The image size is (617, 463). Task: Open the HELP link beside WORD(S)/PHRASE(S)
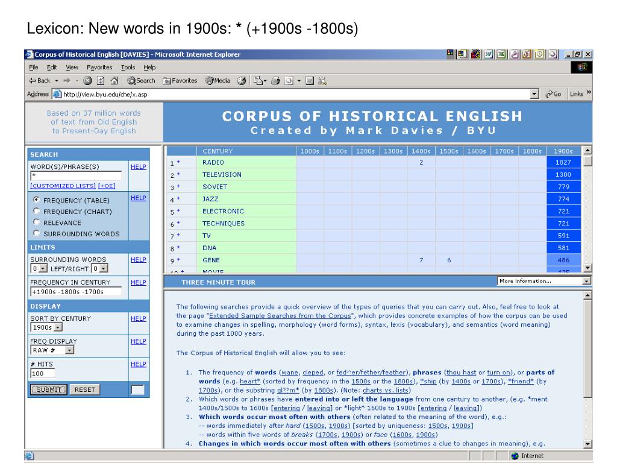coord(139,166)
